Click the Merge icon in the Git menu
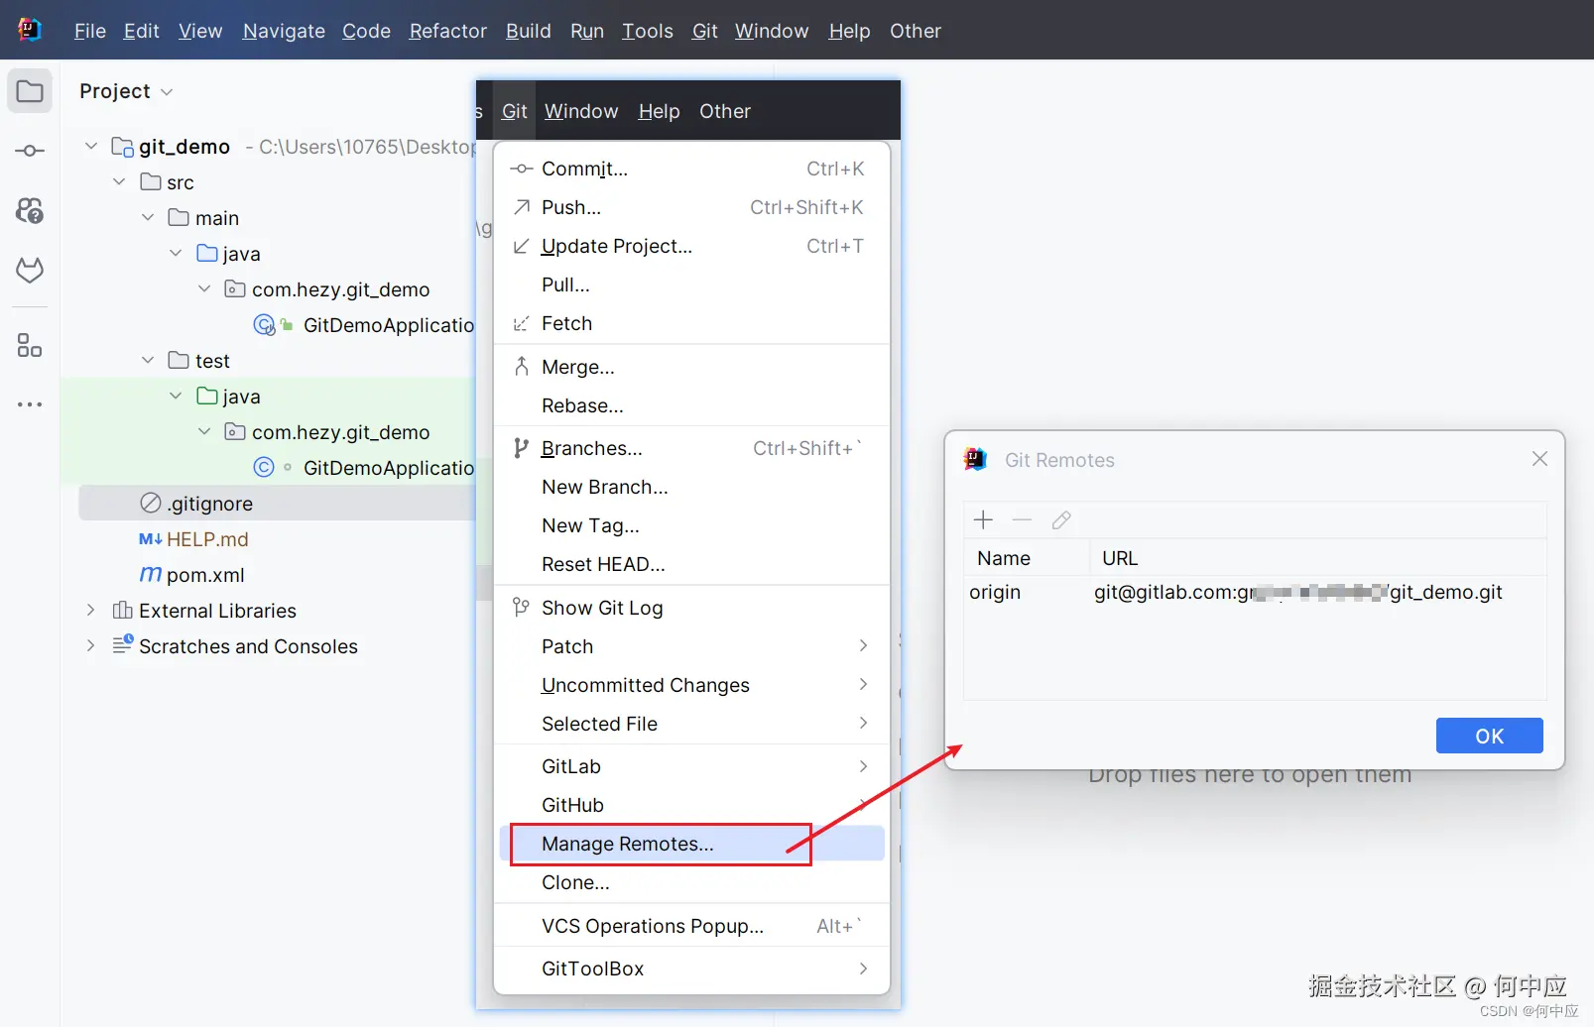The height and width of the screenshot is (1027, 1594). pos(521,367)
